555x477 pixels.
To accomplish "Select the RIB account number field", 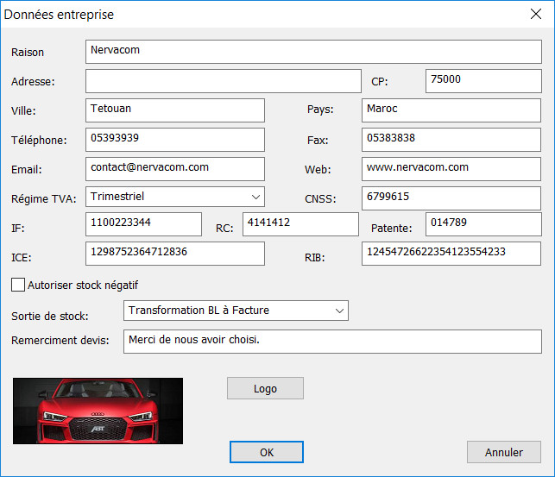I will 451,253.
